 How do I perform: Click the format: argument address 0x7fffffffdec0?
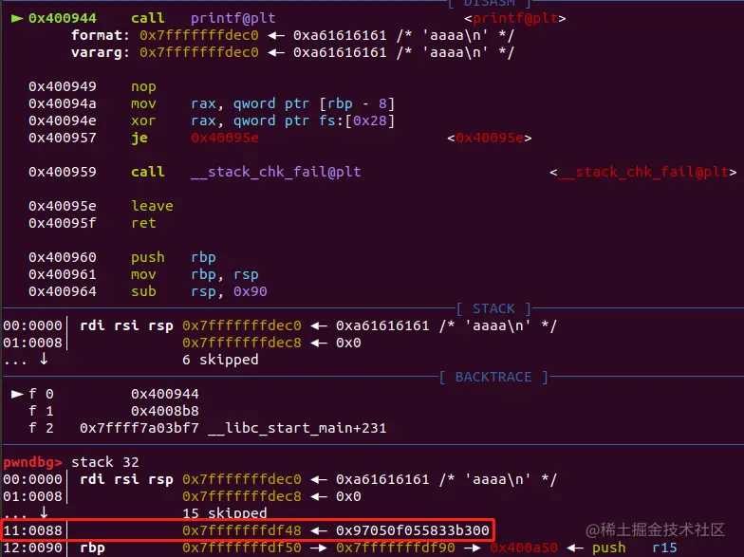point(199,35)
